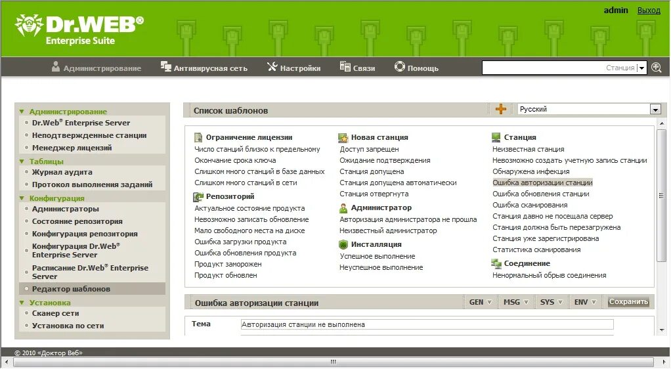Image resolution: width=671 pixels, height=369 pixels.
Task: Select template Неизвестный администратор
Action: 388,230
